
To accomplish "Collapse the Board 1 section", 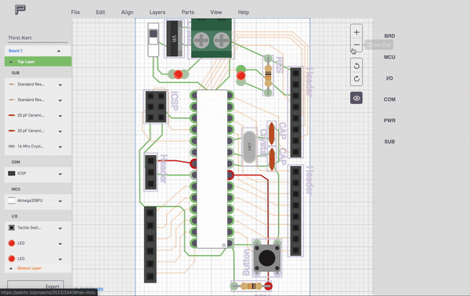I will (59, 51).
